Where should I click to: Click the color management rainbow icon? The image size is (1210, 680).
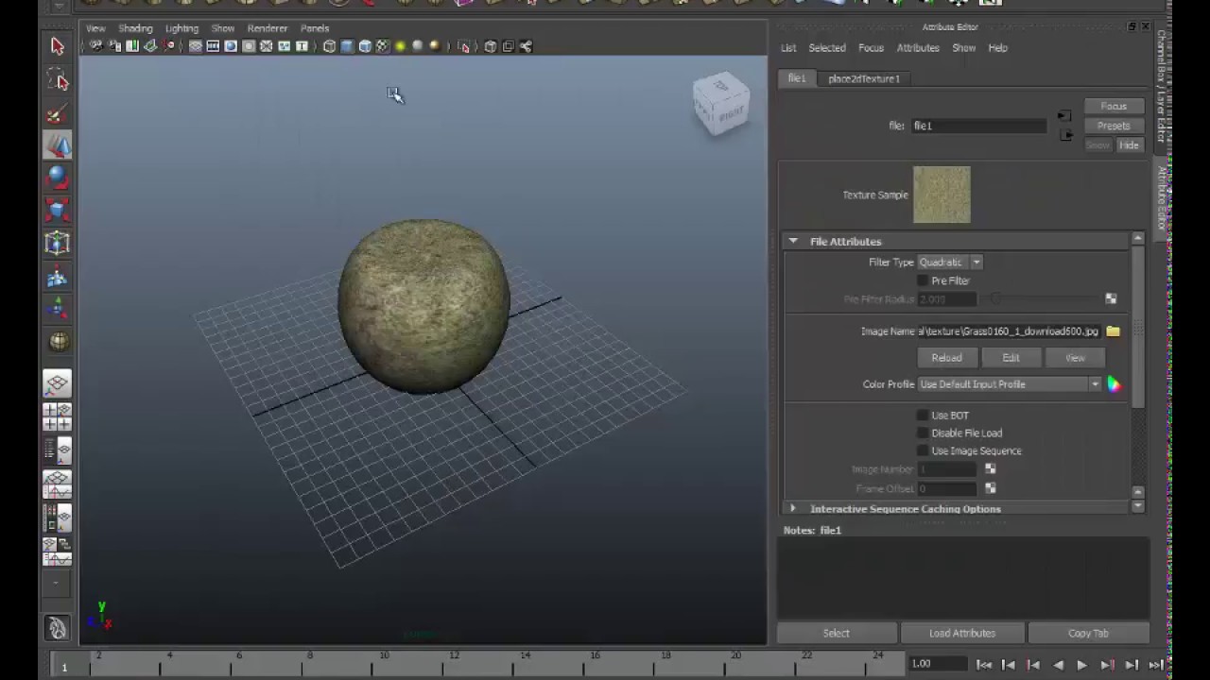pyautogui.click(x=1114, y=384)
